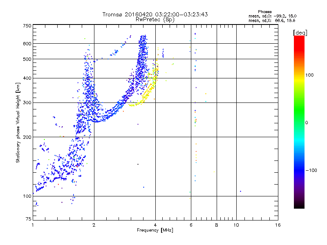Click the y-axis tick label "75"
This screenshot has width=327, height=245.
click(x=29, y=219)
